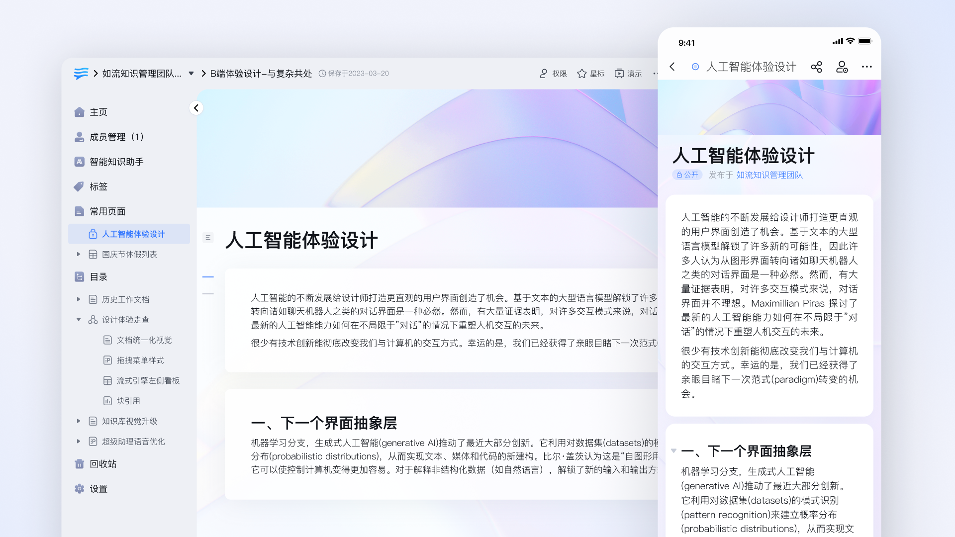Collapse the left sidebar panel
Screen dimensions: 955x537
pos(196,108)
